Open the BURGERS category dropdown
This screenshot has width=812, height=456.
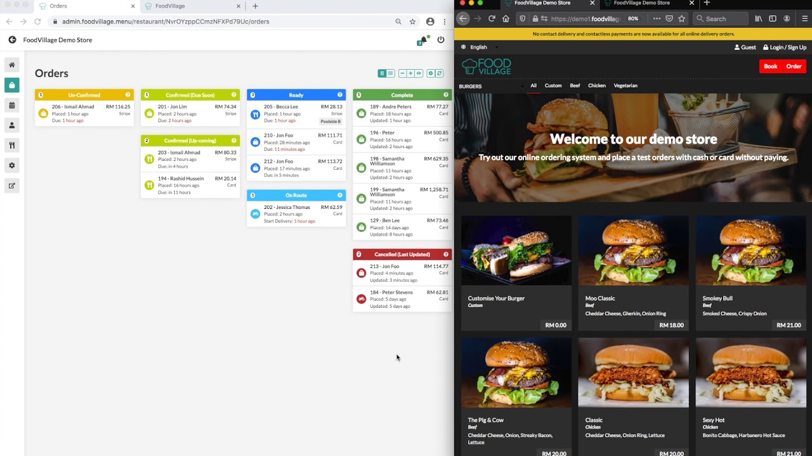click(491, 86)
